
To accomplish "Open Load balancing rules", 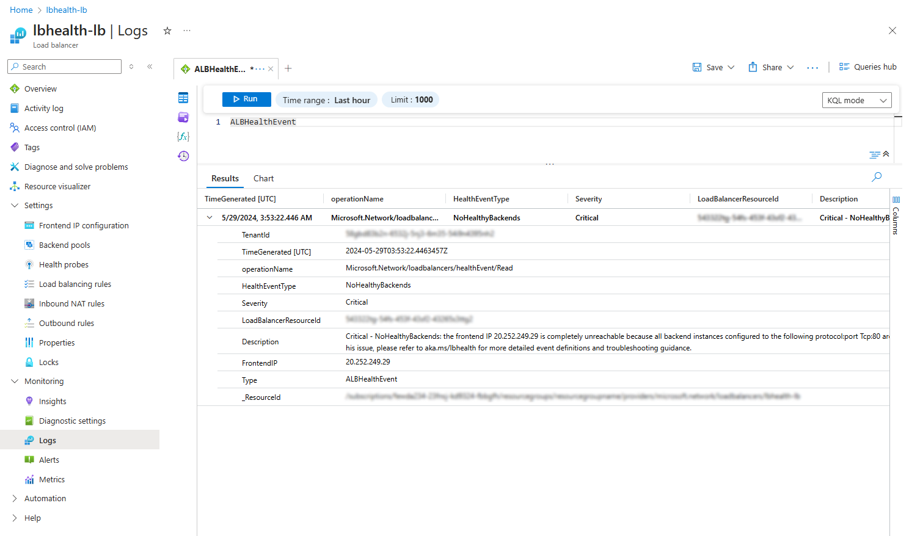I will (x=75, y=284).
